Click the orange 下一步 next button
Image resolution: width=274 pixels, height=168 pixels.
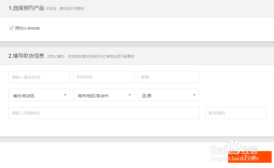pos(250,157)
